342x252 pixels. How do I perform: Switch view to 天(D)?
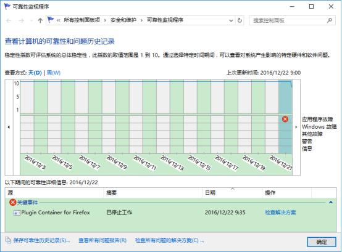coord(35,73)
